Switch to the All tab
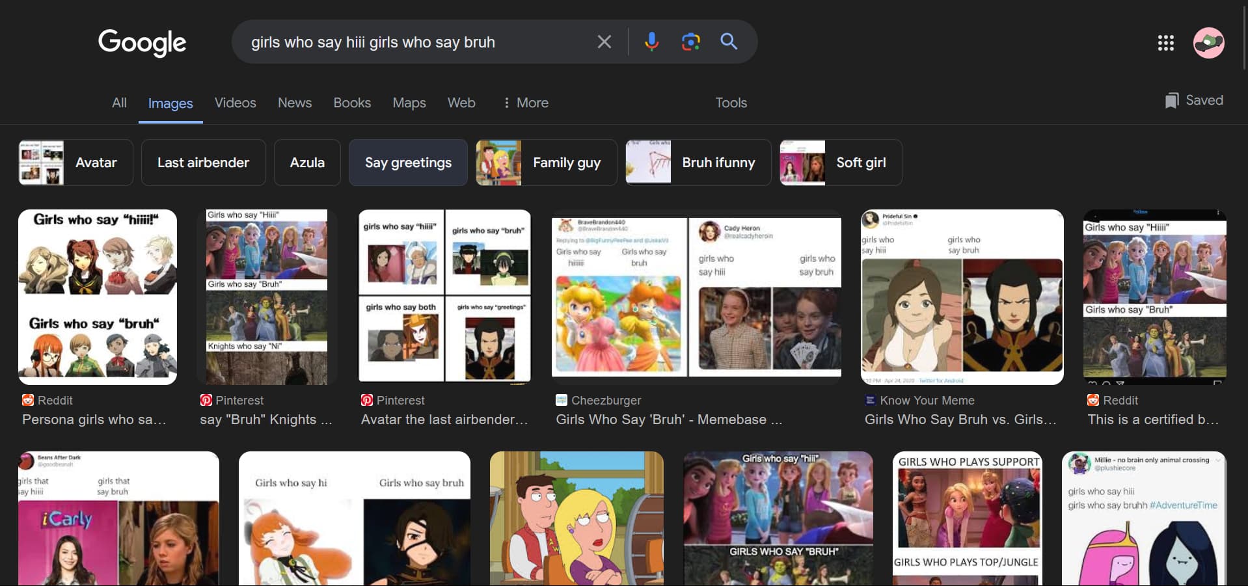This screenshot has width=1248, height=586. click(x=119, y=103)
